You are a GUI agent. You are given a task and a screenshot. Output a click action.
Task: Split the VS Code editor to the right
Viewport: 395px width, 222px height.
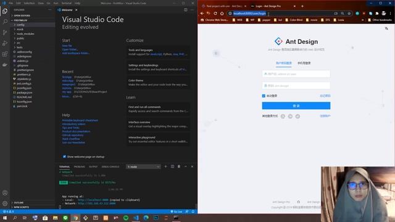pyautogui.click(x=186, y=10)
